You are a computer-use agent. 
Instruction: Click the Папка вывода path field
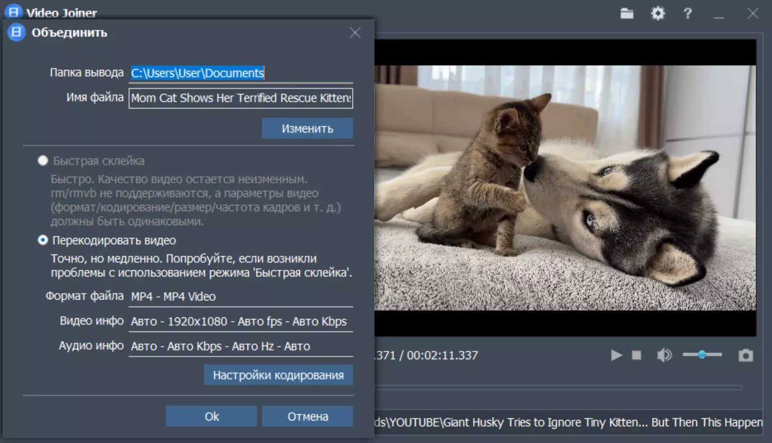tap(241, 73)
